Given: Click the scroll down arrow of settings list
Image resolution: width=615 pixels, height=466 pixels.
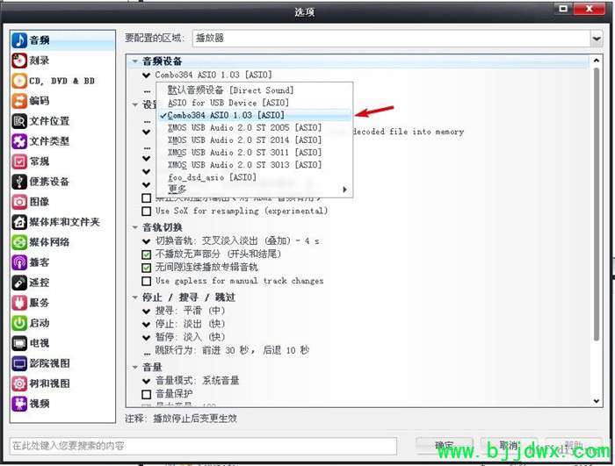Looking at the screenshot, I should point(597,401).
